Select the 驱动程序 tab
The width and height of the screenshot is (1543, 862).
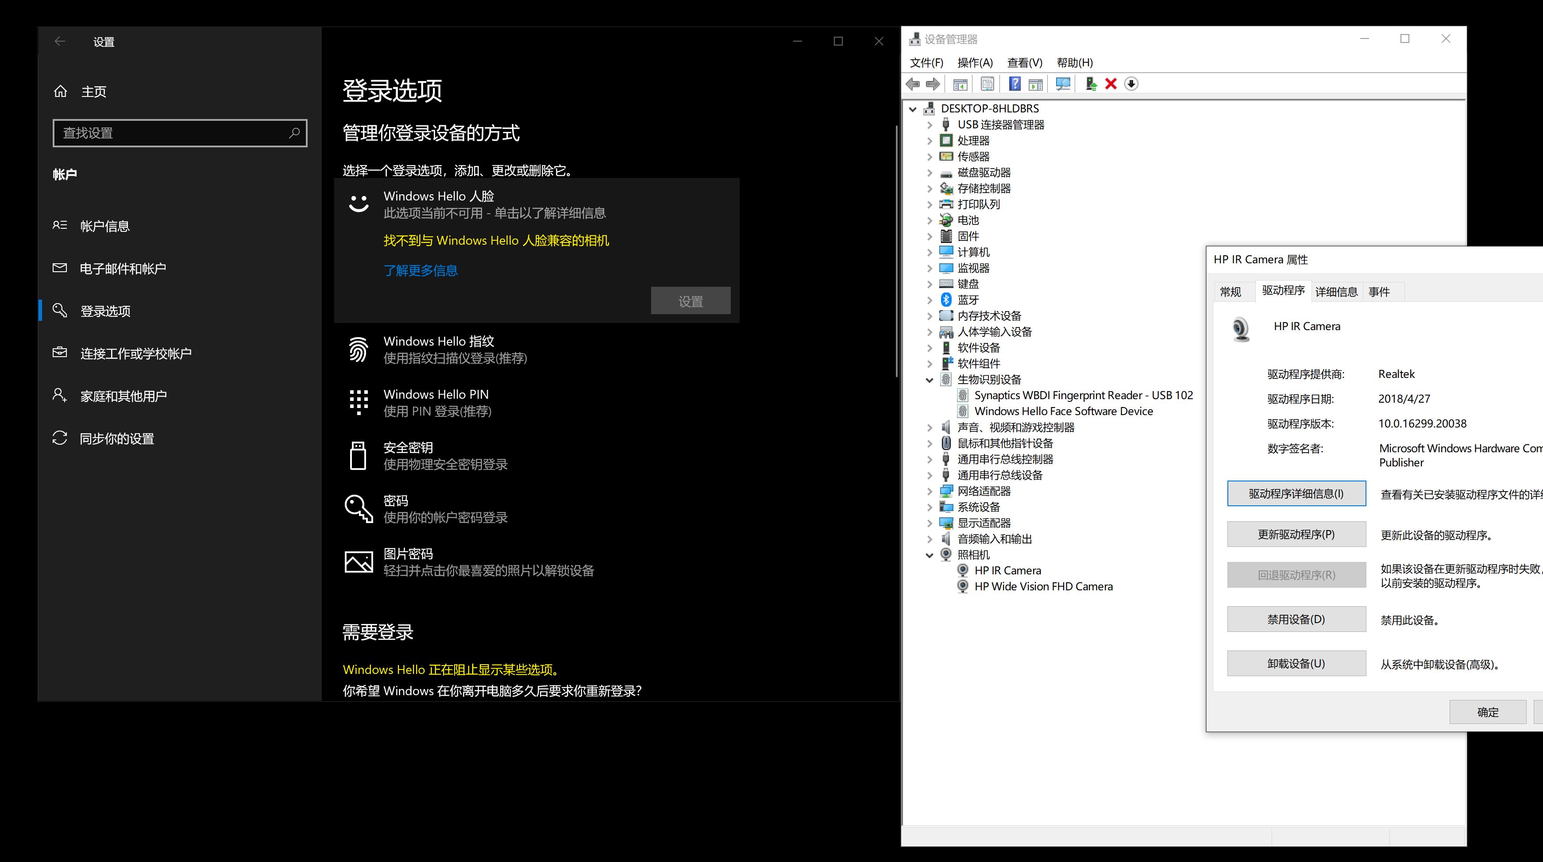click(1283, 291)
